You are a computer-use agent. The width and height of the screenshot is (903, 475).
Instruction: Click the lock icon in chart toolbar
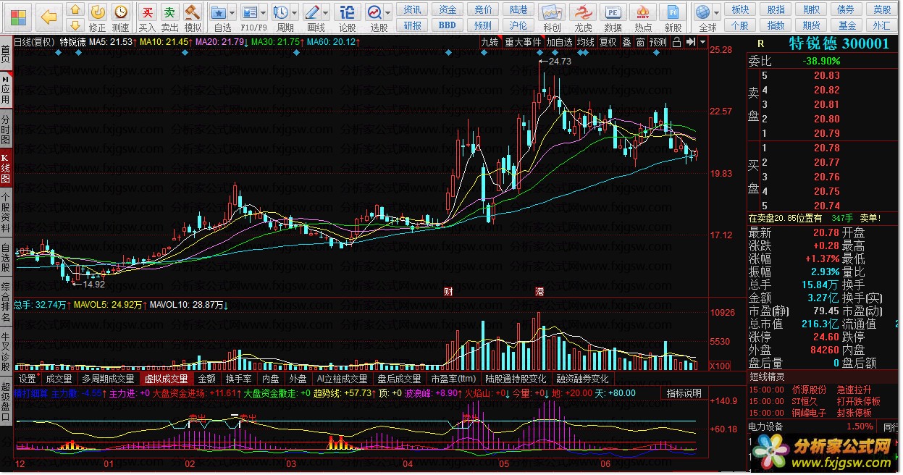click(676, 42)
